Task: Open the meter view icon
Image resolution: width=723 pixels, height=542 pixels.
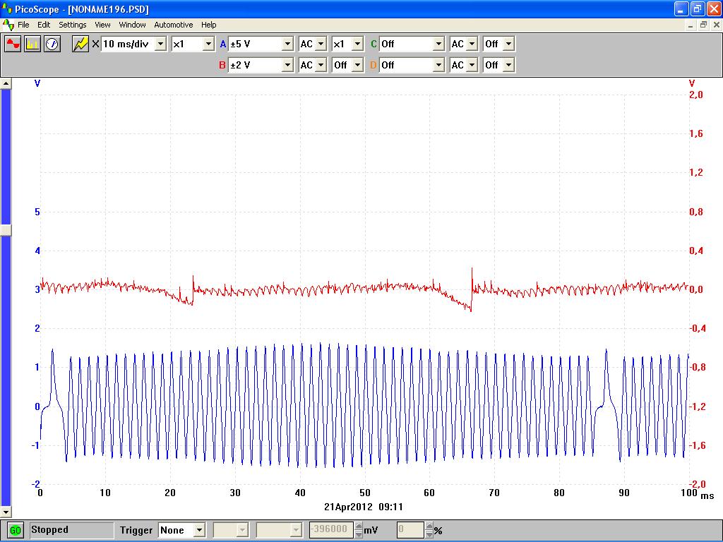Action: pyautogui.click(x=52, y=44)
